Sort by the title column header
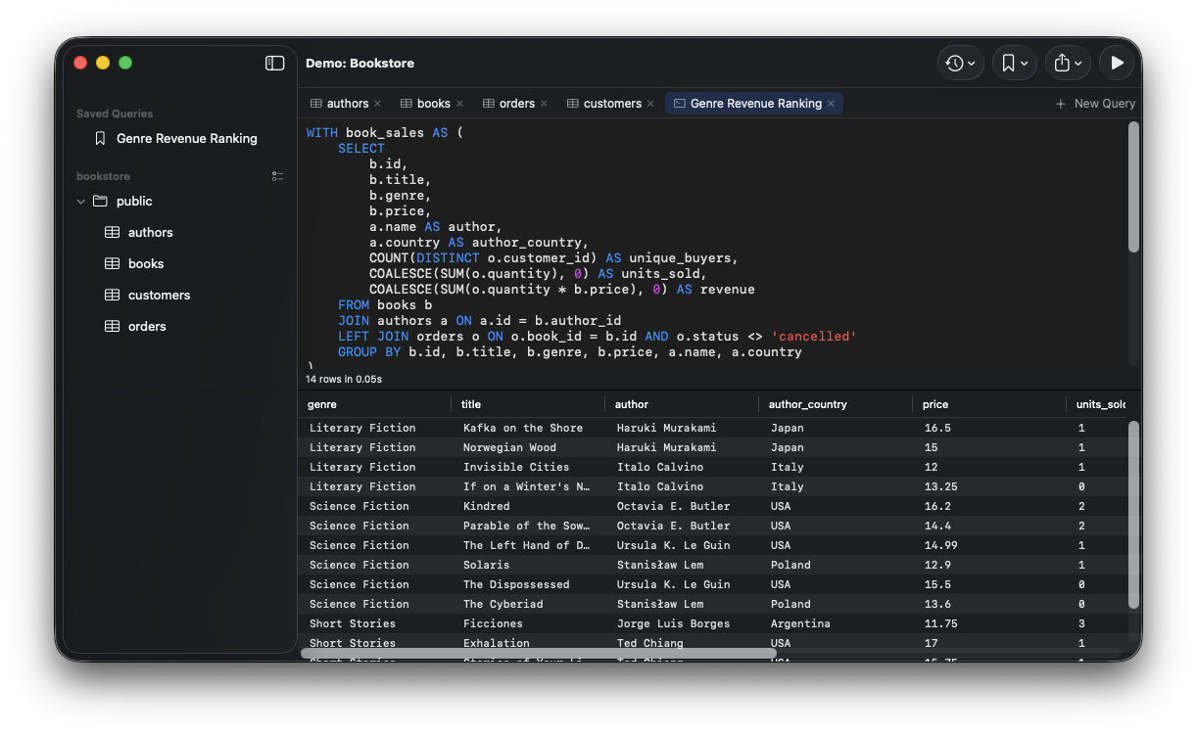This screenshot has width=1197, height=734. tap(528, 404)
